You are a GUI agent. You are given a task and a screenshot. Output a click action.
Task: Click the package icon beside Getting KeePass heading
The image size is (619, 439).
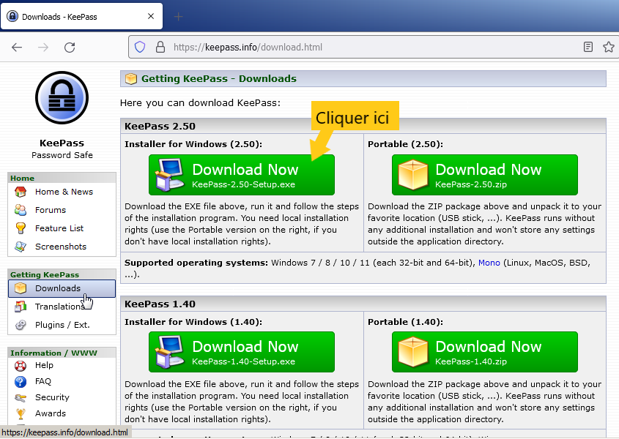(131, 79)
